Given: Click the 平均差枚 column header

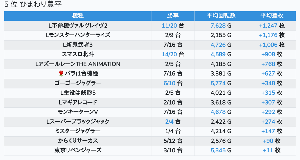Looking at the screenshot, I should (x=272, y=16).
